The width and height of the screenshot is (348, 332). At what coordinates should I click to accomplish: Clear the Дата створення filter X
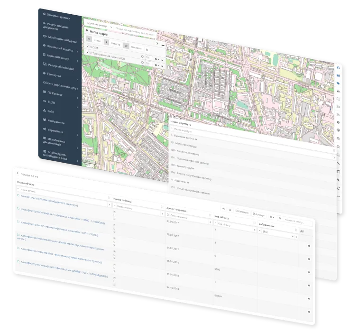(211, 222)
